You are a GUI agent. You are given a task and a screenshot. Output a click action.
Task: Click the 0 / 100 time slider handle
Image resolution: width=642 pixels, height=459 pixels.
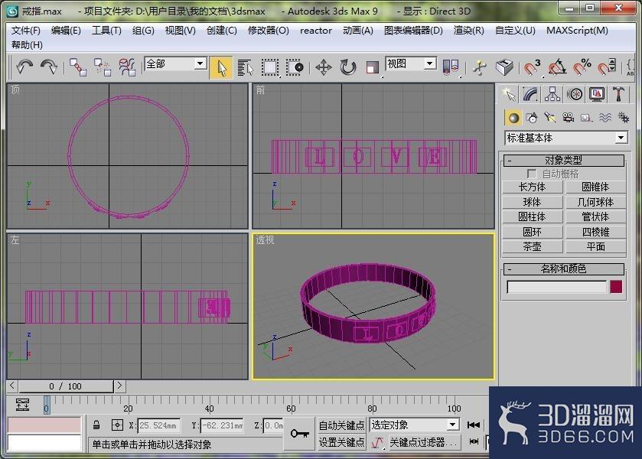click(x=66, y=386)
